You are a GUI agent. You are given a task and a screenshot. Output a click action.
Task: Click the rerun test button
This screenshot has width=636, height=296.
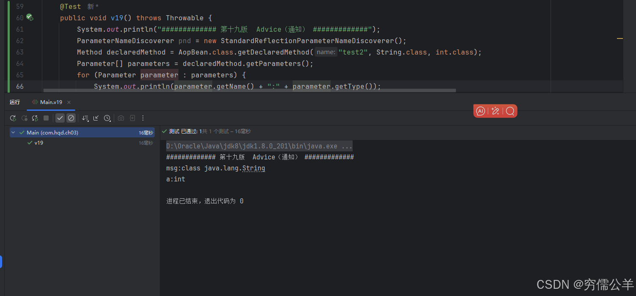point(13,118)
